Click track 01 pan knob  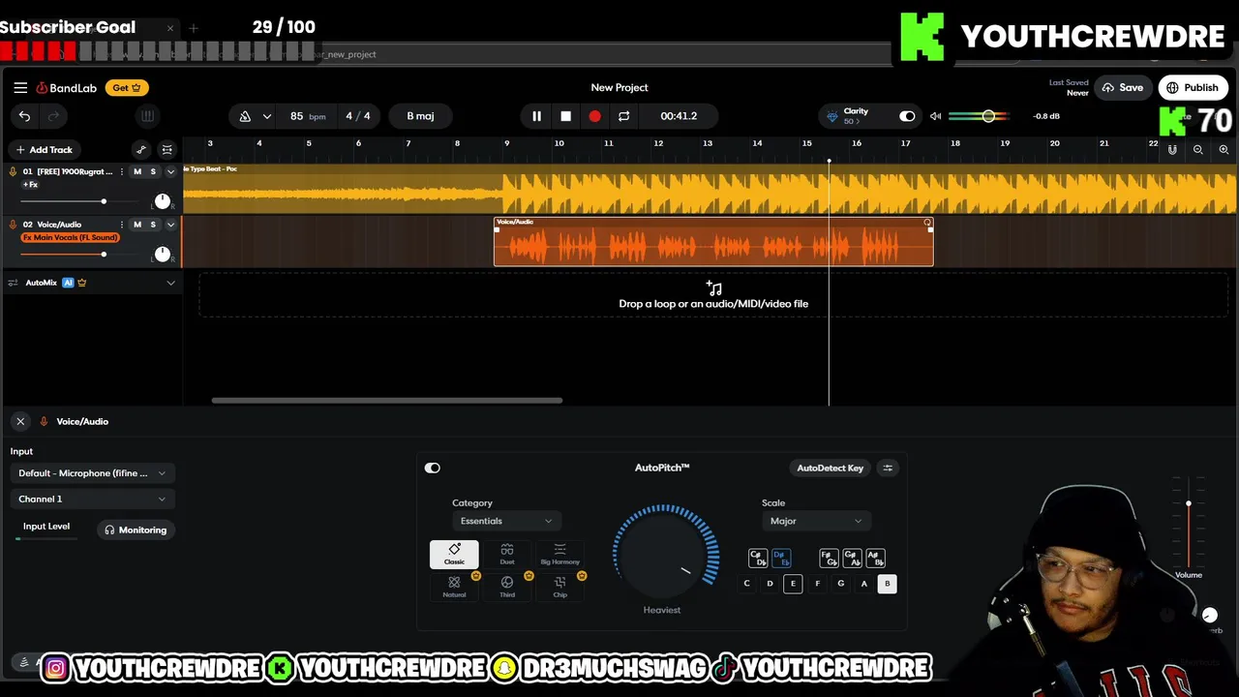[x=163, y=201]
